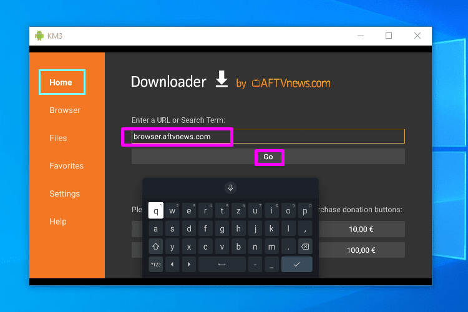Image resolution: width=468 pixels, height=312 pixels.
Task: Click the AFTVnews.com logo link
Action: [291, 83]
